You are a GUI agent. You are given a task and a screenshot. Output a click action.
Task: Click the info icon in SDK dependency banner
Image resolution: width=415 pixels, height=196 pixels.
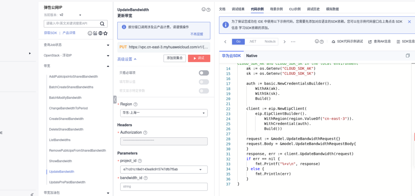coord(226,25)
